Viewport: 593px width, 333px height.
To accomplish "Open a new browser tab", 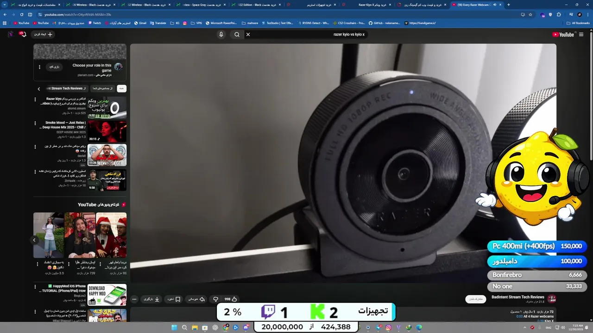I will pos(509,5).
